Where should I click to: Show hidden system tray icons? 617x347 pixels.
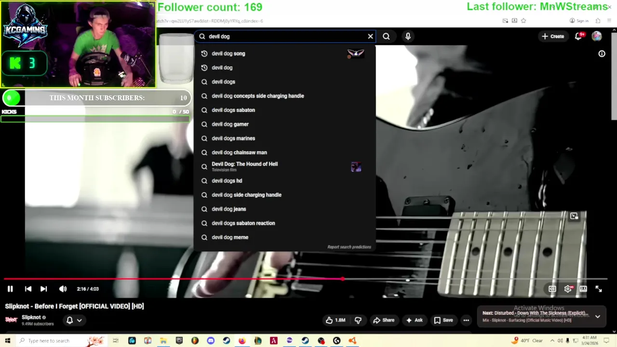click(552, 341)
